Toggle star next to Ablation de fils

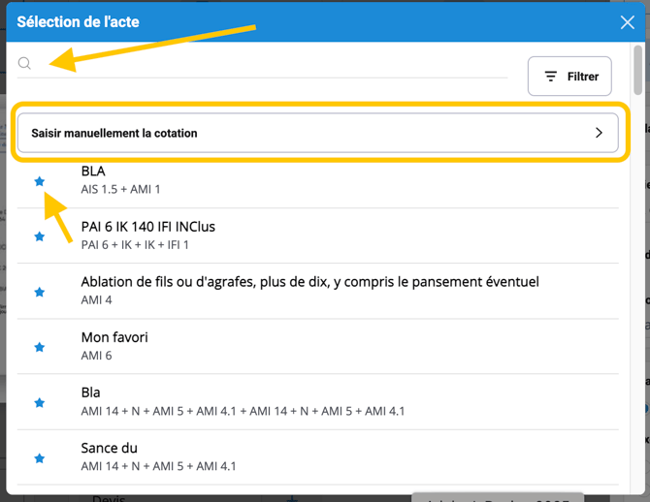40,292
